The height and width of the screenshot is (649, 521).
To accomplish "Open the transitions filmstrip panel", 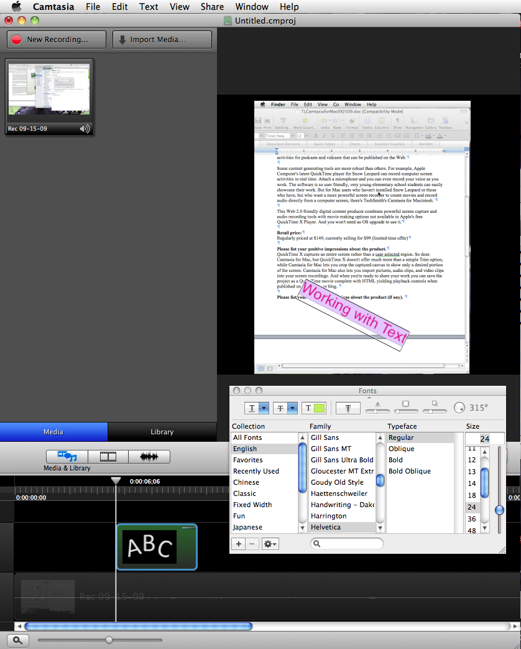I will click(108, 457).
